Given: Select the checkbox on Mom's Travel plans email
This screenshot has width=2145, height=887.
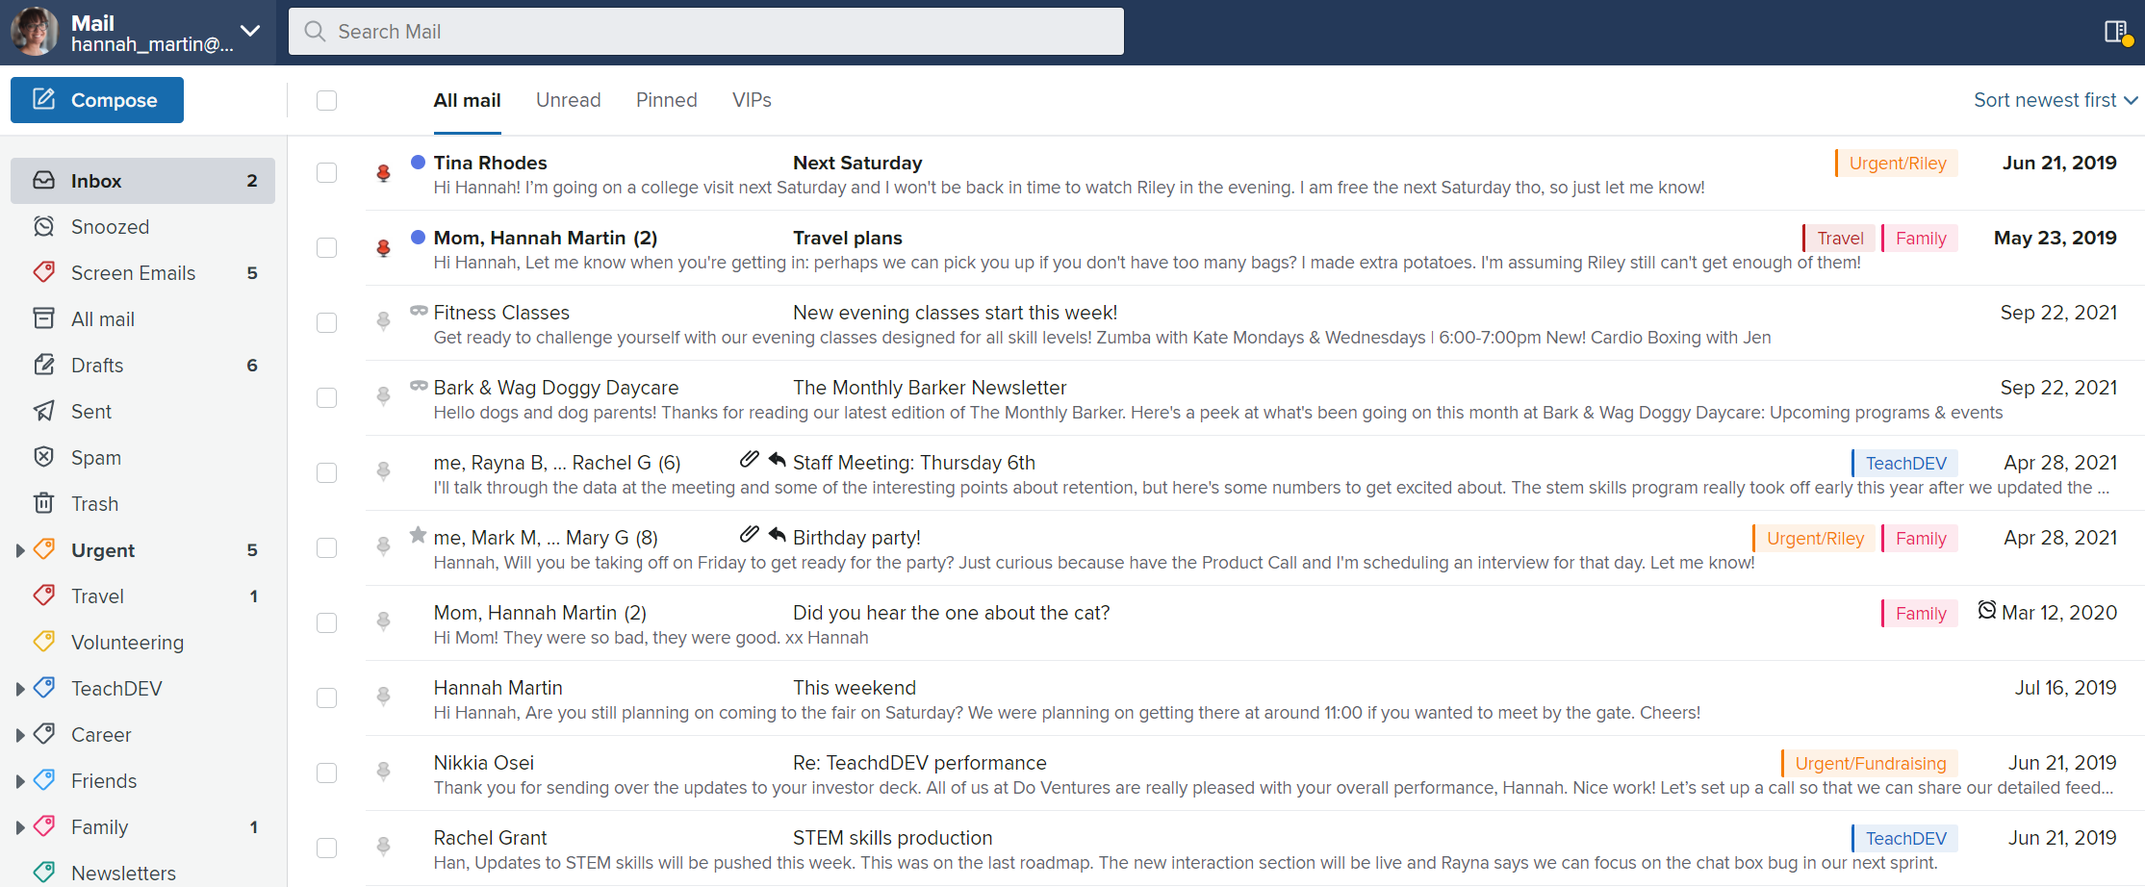Looking at the screenshot, I should (327, 247).
